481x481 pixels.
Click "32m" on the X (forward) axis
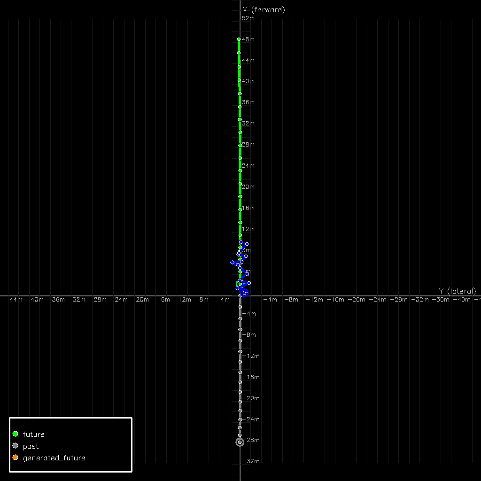248,124
